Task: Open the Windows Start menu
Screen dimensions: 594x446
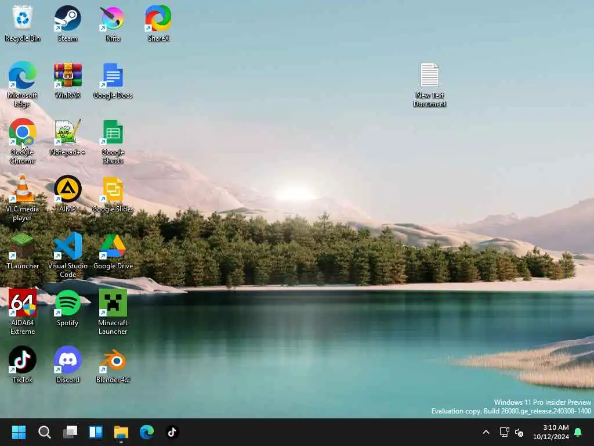Action: point(19,432)
